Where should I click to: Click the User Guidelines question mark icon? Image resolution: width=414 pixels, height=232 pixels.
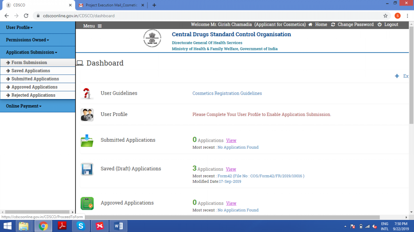pos(87,93)
